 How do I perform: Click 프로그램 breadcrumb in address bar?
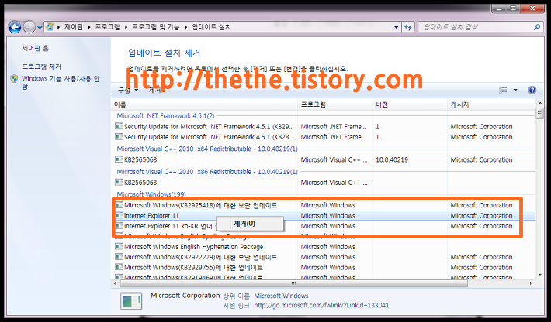[108, 27]
